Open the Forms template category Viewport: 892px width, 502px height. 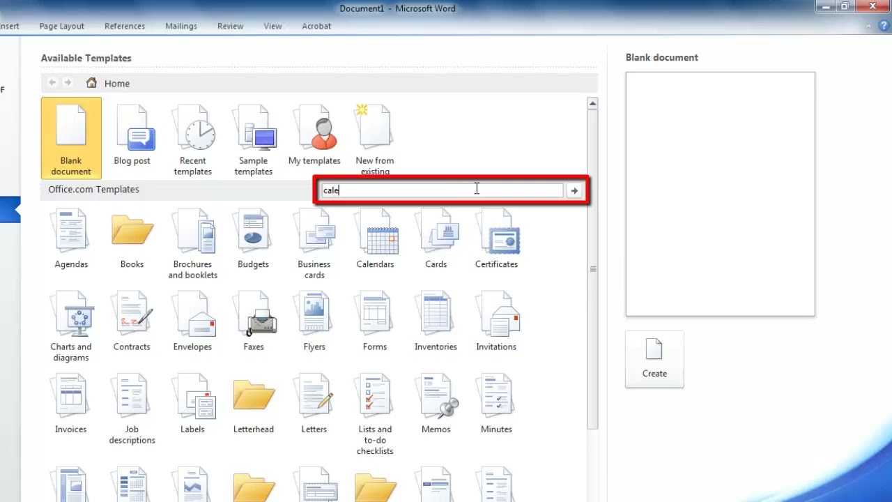(375, 321)
